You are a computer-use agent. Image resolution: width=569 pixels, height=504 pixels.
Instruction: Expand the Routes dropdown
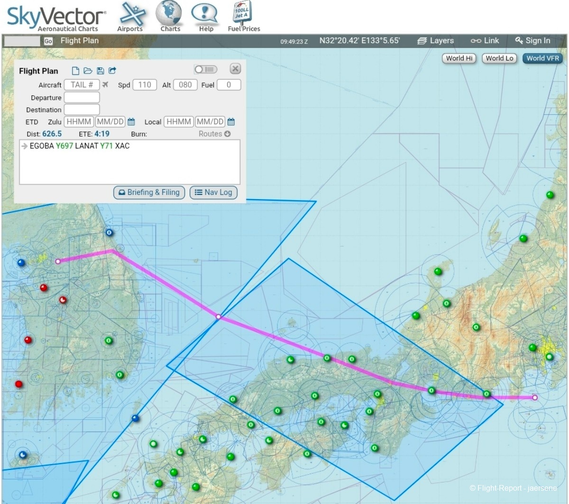[214, 134]
